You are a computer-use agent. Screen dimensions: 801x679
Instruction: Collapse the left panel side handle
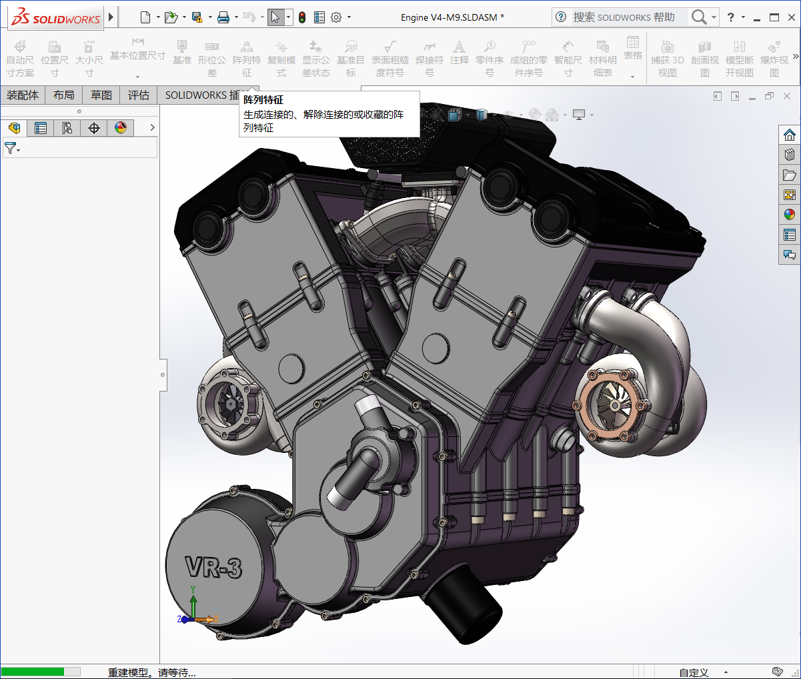click(163, 375)
